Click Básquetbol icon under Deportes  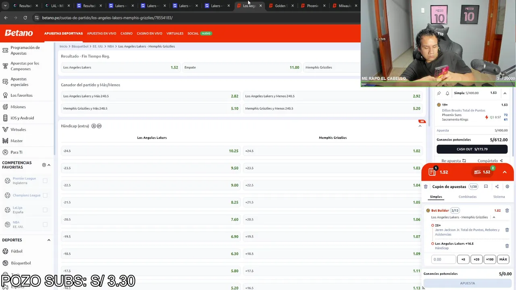point(5,263)
